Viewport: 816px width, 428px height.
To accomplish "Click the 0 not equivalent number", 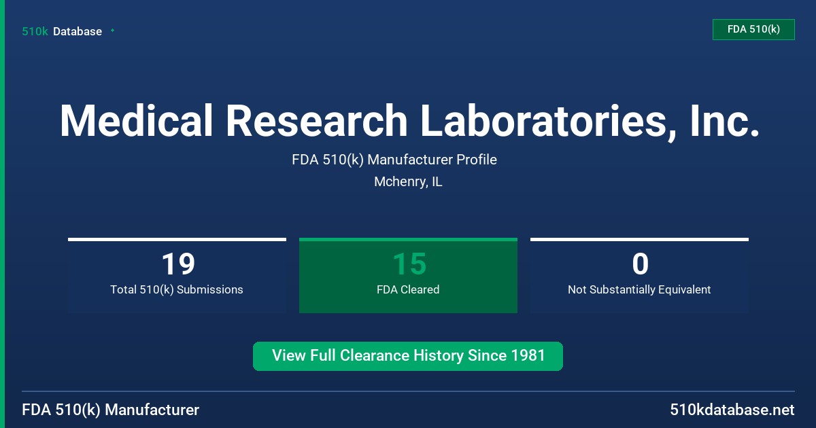I will pos(639,264).
